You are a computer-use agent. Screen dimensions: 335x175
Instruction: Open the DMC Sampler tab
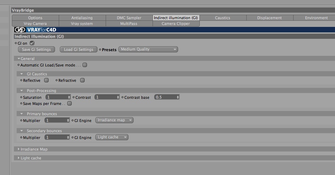[x=129, y=18]
